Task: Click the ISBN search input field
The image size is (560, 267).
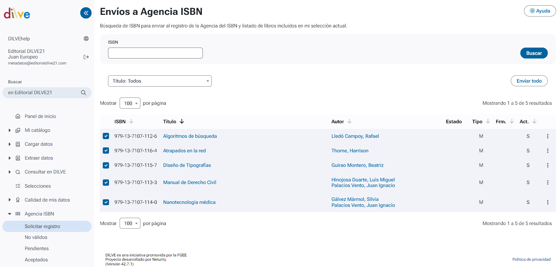Action: (155, 53)
